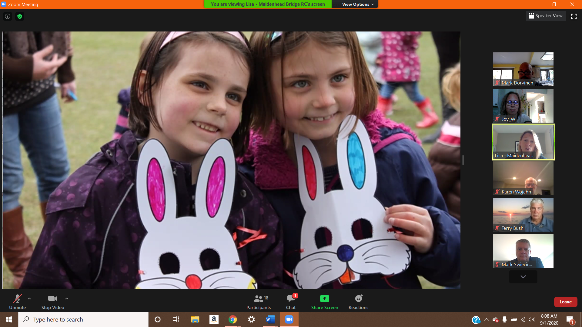
Task: Enter full screen mode
Action: click(x=574, y=16)
